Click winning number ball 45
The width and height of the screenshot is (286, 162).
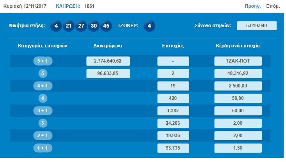point(106,26)
